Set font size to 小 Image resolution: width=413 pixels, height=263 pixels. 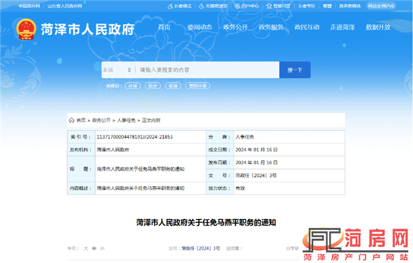click(102, 249)
